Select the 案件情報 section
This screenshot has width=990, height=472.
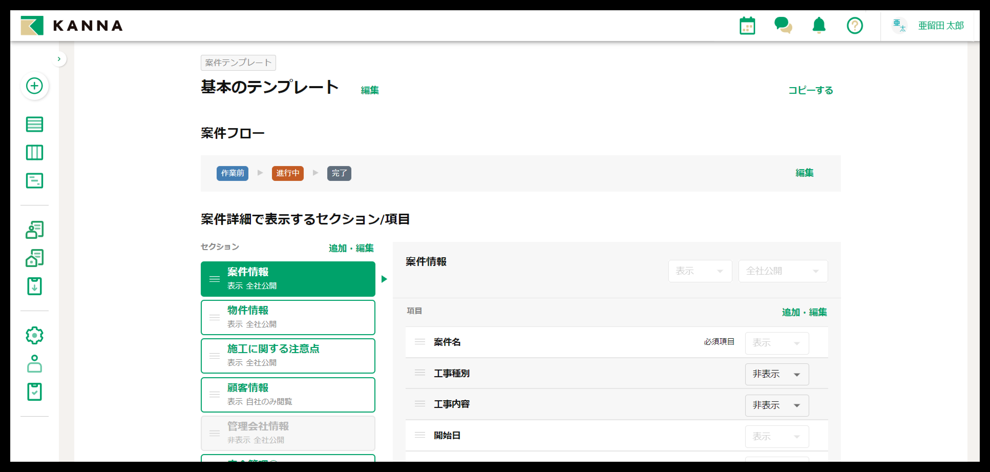(288, 279)
